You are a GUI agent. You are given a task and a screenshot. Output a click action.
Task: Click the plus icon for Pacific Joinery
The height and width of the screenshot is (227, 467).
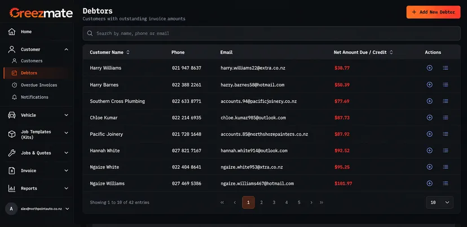click(x=429, y=134)
